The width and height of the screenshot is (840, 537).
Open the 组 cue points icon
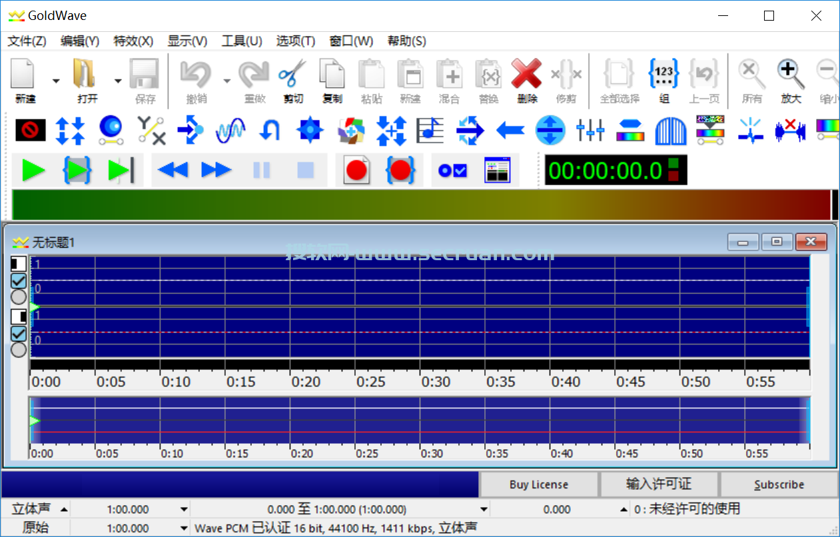click(x=664, y=81)
